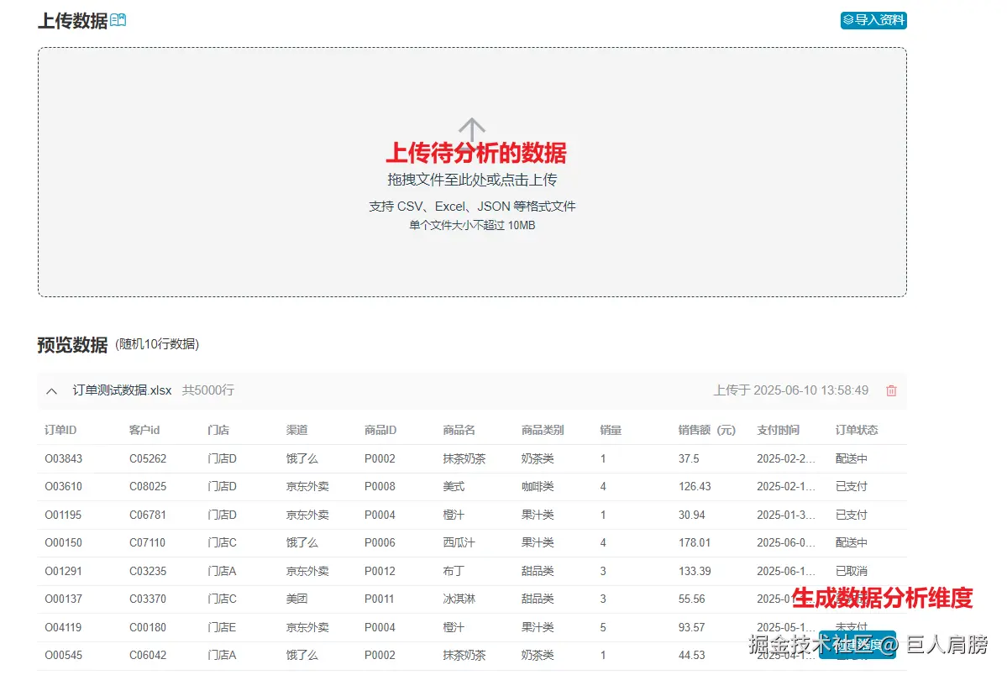Select the file name 订单测试数据.xlsx
The height and width of the screenshot is (675, 1007).
122,390
